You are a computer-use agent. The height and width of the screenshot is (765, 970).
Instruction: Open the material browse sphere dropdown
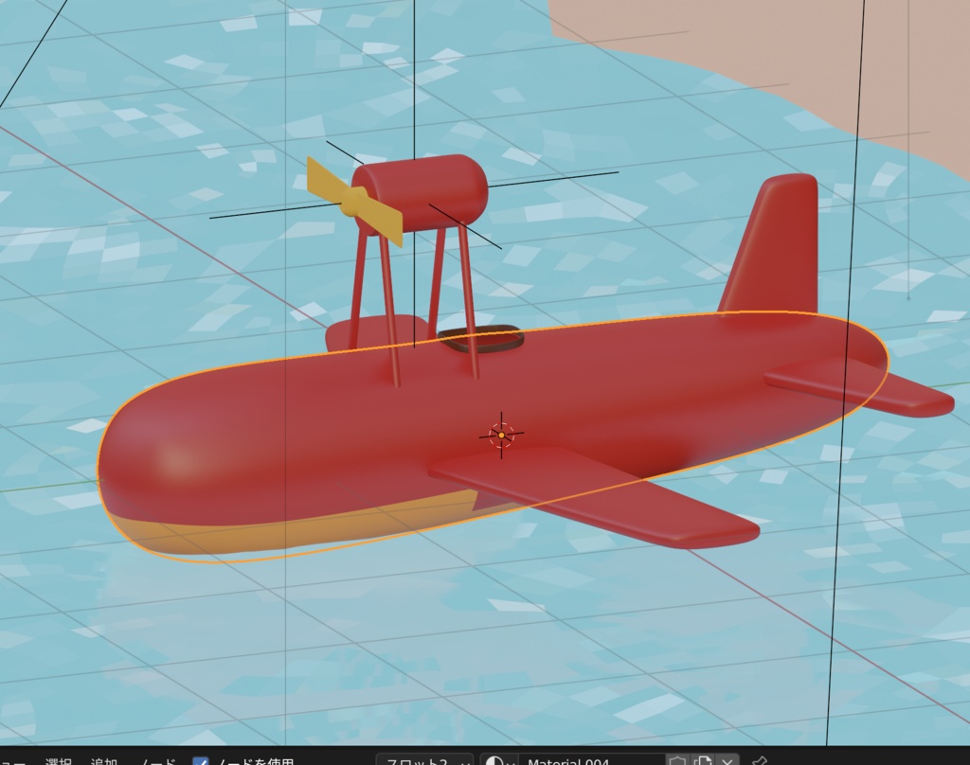point(500,760)
